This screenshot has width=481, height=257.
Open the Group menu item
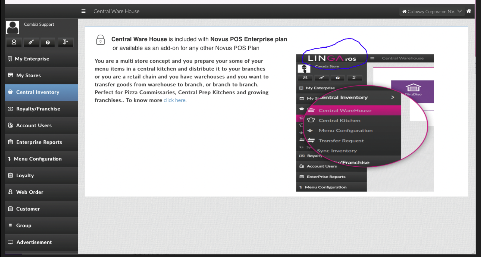42,226
